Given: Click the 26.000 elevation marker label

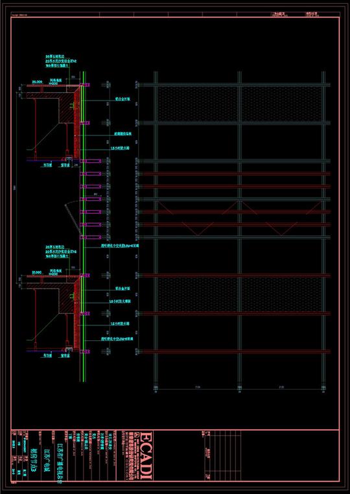Looking at the screenshot, I should [x=38, y=82].
